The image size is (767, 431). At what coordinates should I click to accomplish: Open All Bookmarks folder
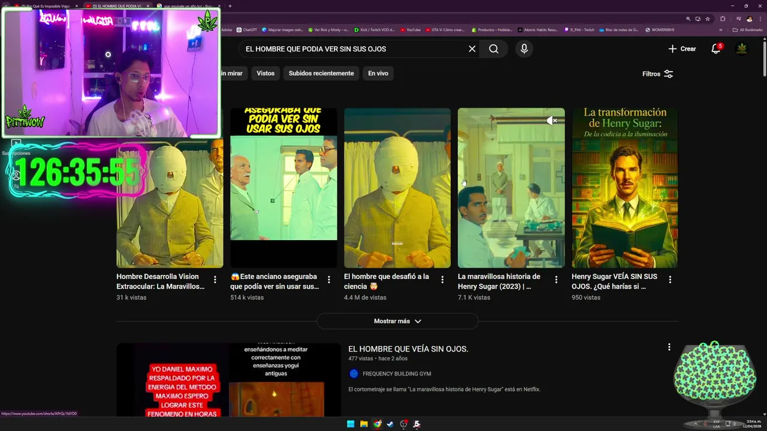tap(748, 29)
